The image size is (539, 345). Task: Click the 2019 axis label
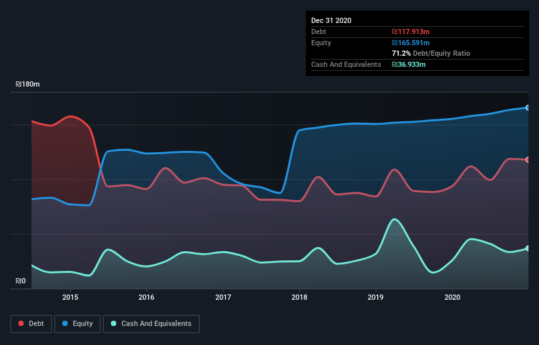[376, 297]
